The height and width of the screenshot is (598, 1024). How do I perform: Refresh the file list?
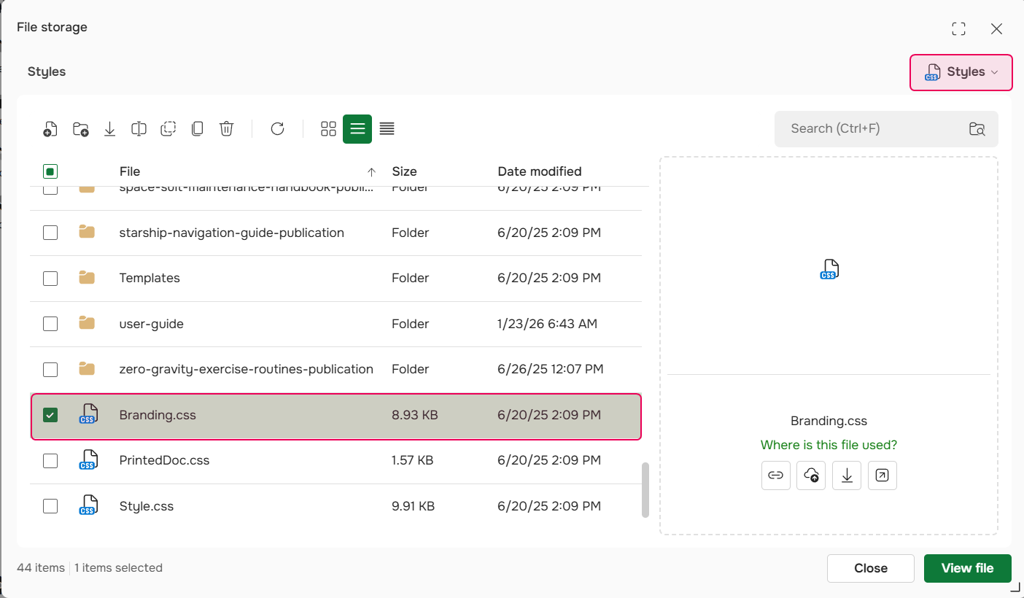coord(277,129)
